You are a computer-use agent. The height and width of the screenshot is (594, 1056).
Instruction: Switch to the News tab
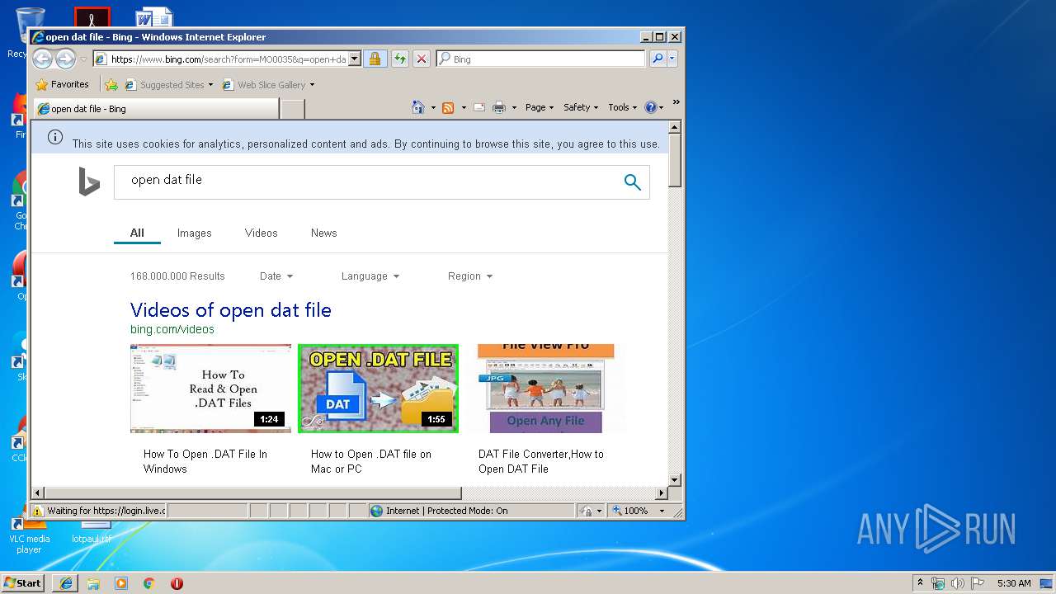pyautogui.click(x=324, y=233)
